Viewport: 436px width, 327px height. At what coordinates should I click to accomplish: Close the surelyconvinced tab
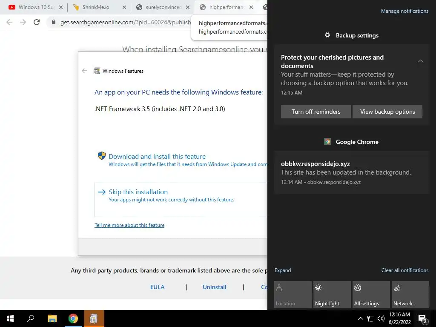coord(188,7)
